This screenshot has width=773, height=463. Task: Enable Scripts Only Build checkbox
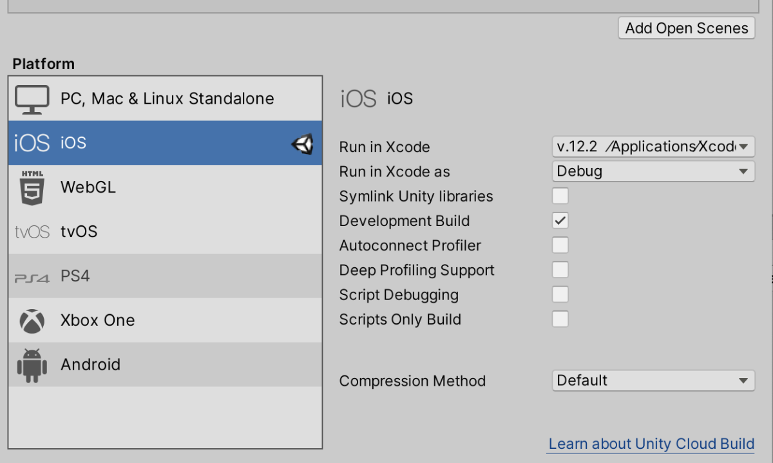(560, 319)
